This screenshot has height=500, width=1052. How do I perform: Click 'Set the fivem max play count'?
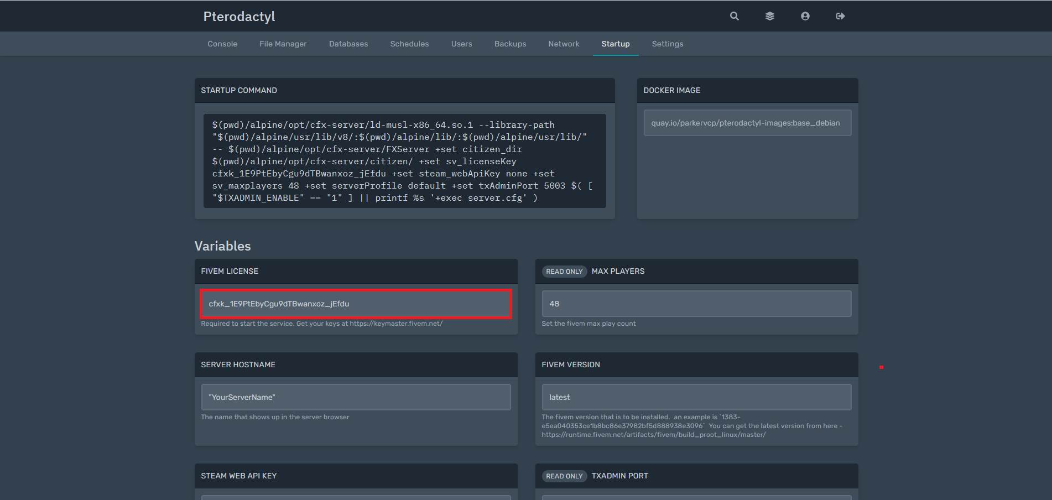pyautogui.click(x=589, y=324)
